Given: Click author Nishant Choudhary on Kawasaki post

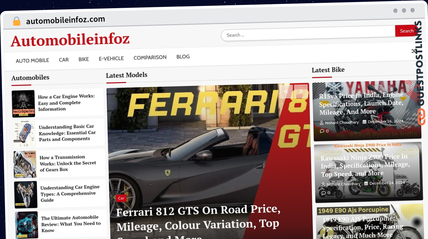Looking at the screenshot, I should pyautogui.click(x=343, y=184).
